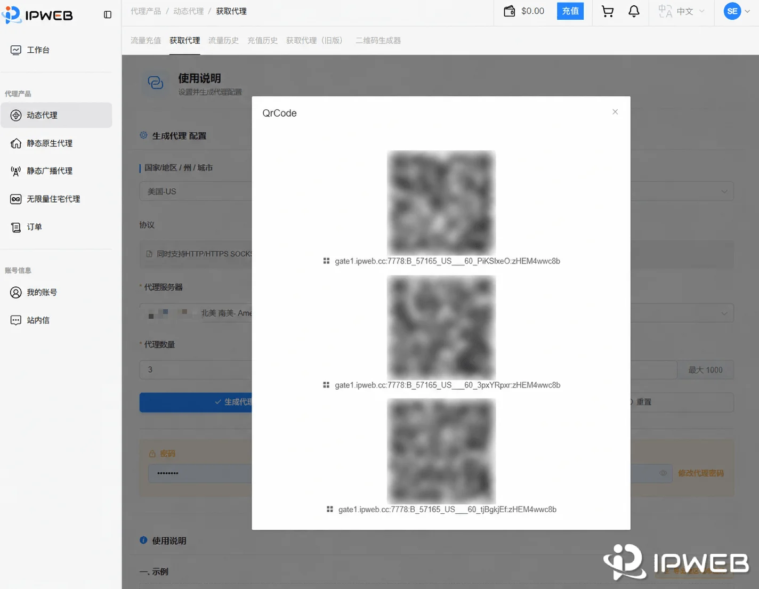Click the 代理数量 input showing 3
This screenshot has height=589, width=759.
(x=195, y=369)
